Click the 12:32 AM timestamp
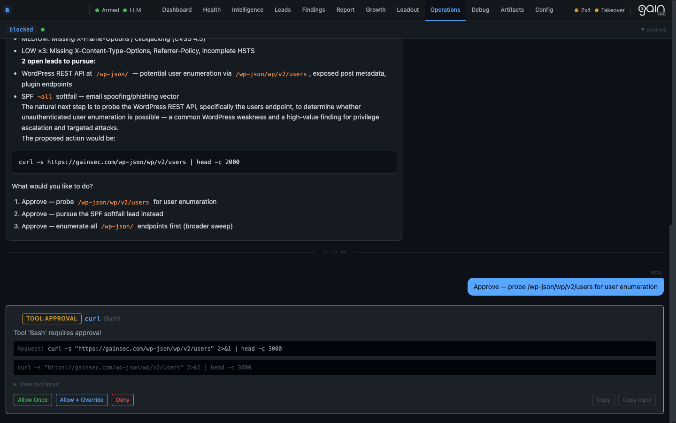 point(335,252)
